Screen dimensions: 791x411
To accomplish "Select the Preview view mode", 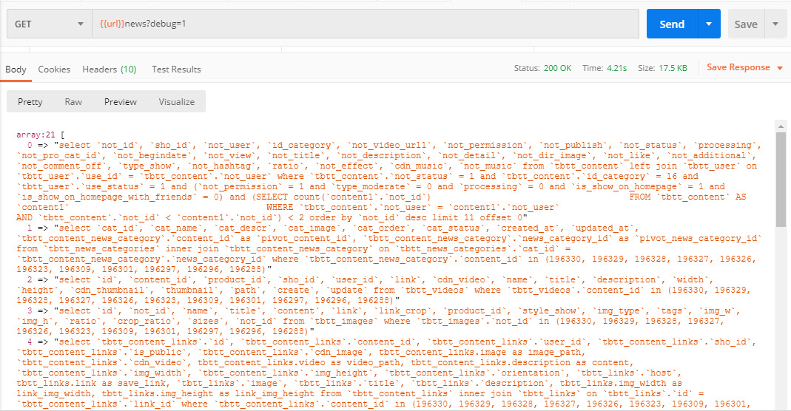I will click(120, 102).
